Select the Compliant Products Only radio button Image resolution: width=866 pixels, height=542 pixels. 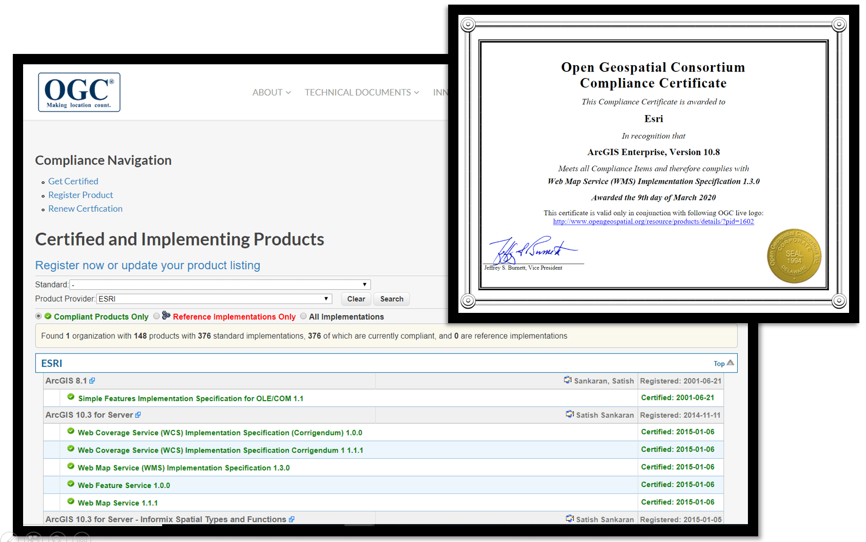(39, 316)
